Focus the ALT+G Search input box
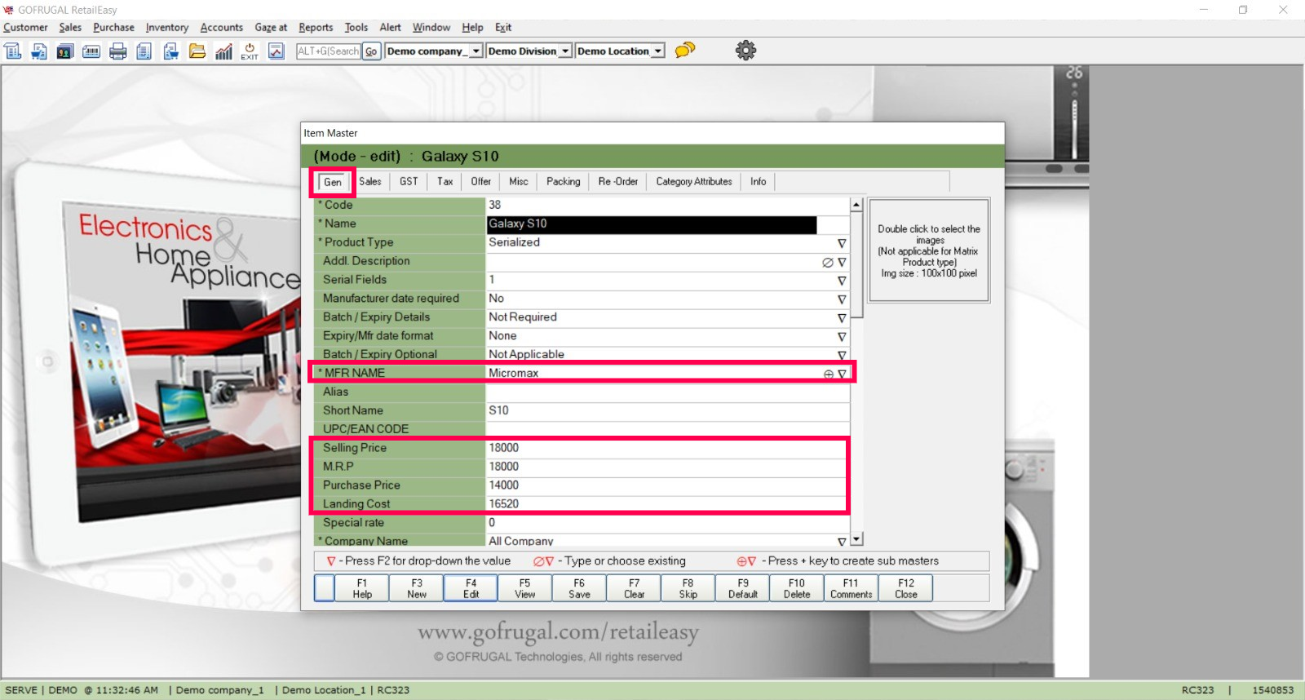 tap(328, 51)
